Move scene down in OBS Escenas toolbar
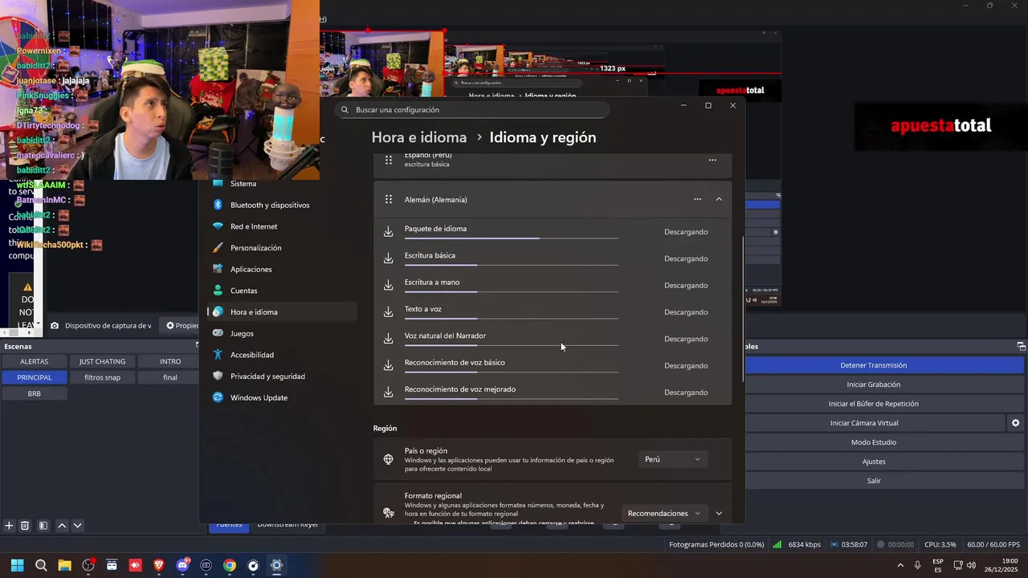Image resolution: width=1028 pixels, height=578 pixels. 77,526
